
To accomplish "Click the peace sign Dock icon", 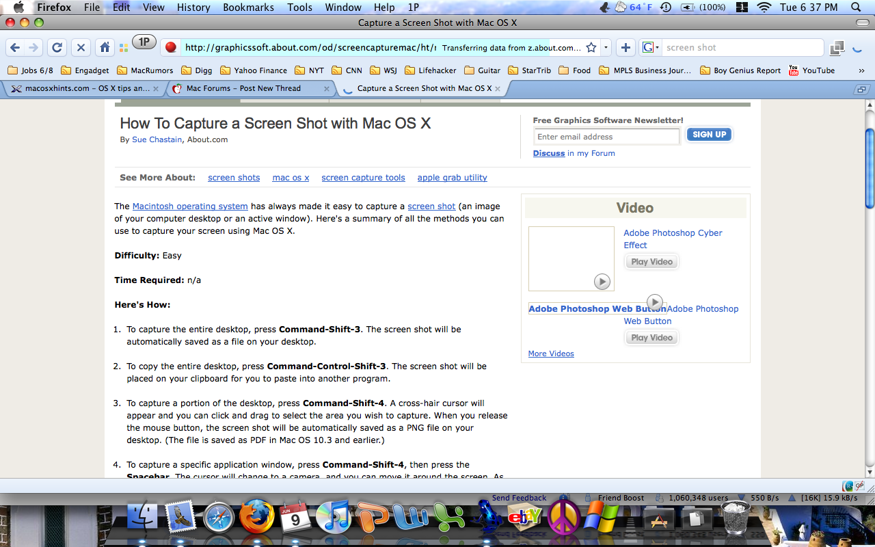I will click(564, 518).
